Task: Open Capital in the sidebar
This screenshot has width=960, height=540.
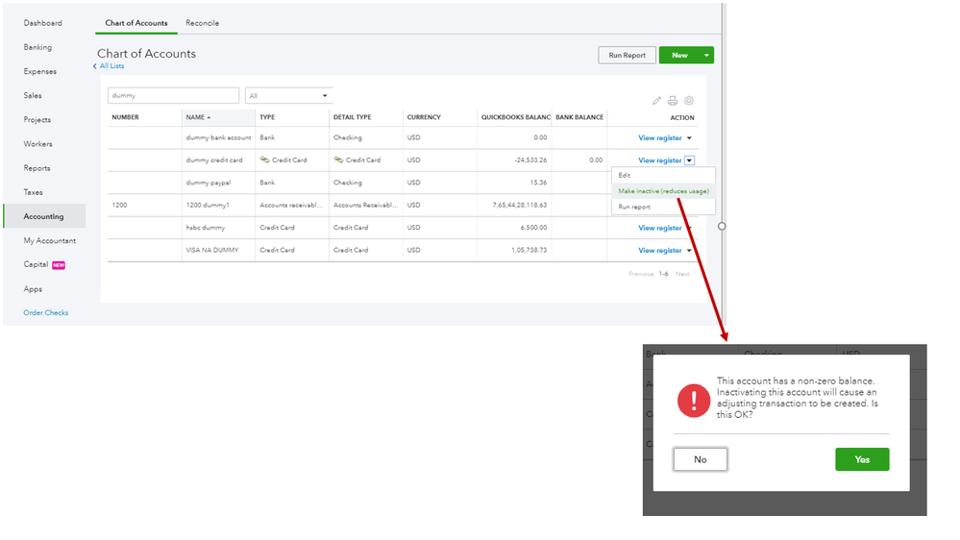Action: point(36,264)
